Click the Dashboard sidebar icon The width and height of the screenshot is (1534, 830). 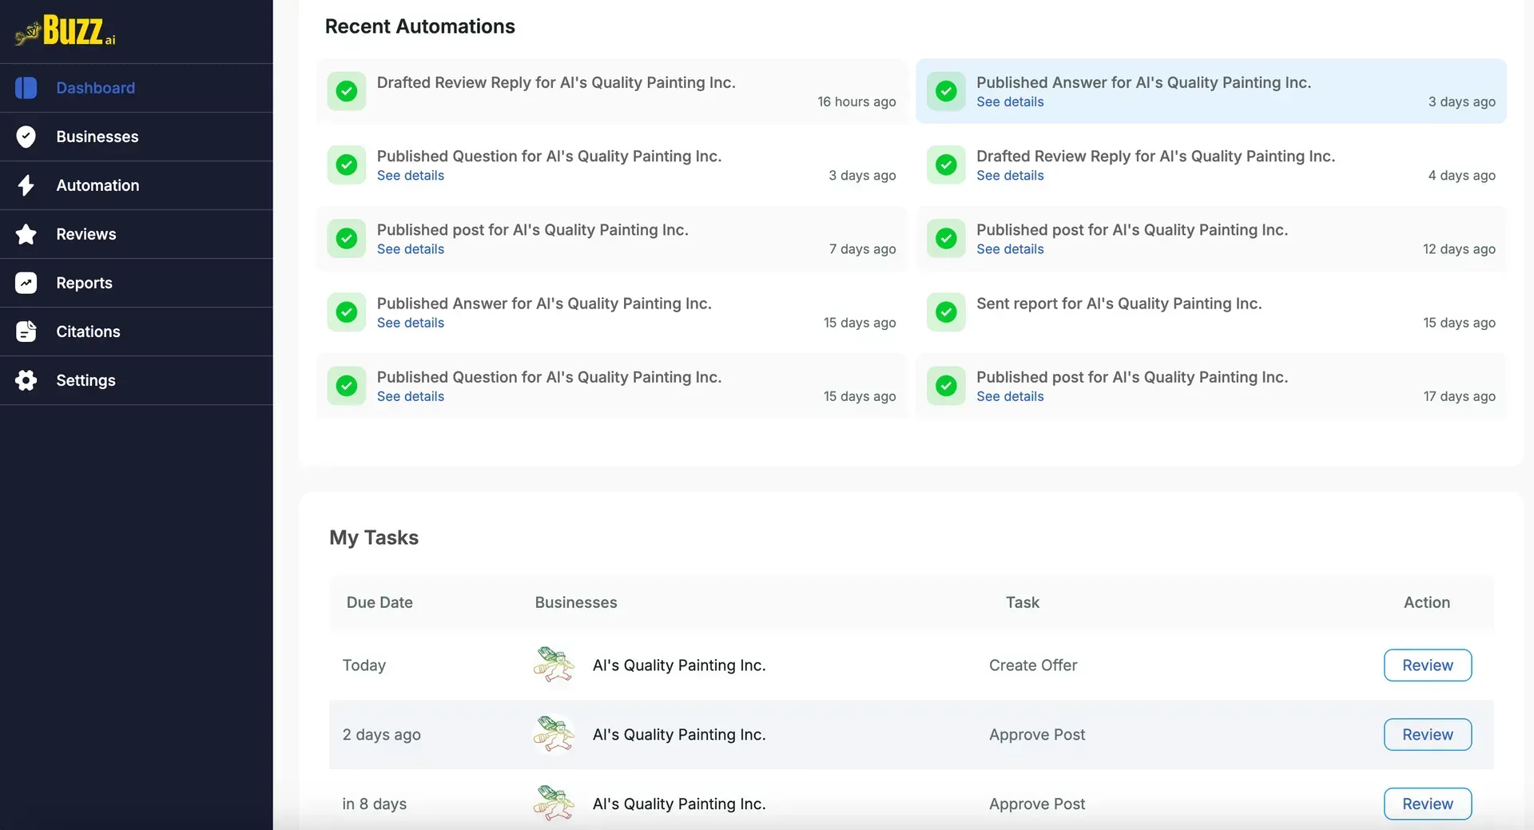[x=26, y=88]
